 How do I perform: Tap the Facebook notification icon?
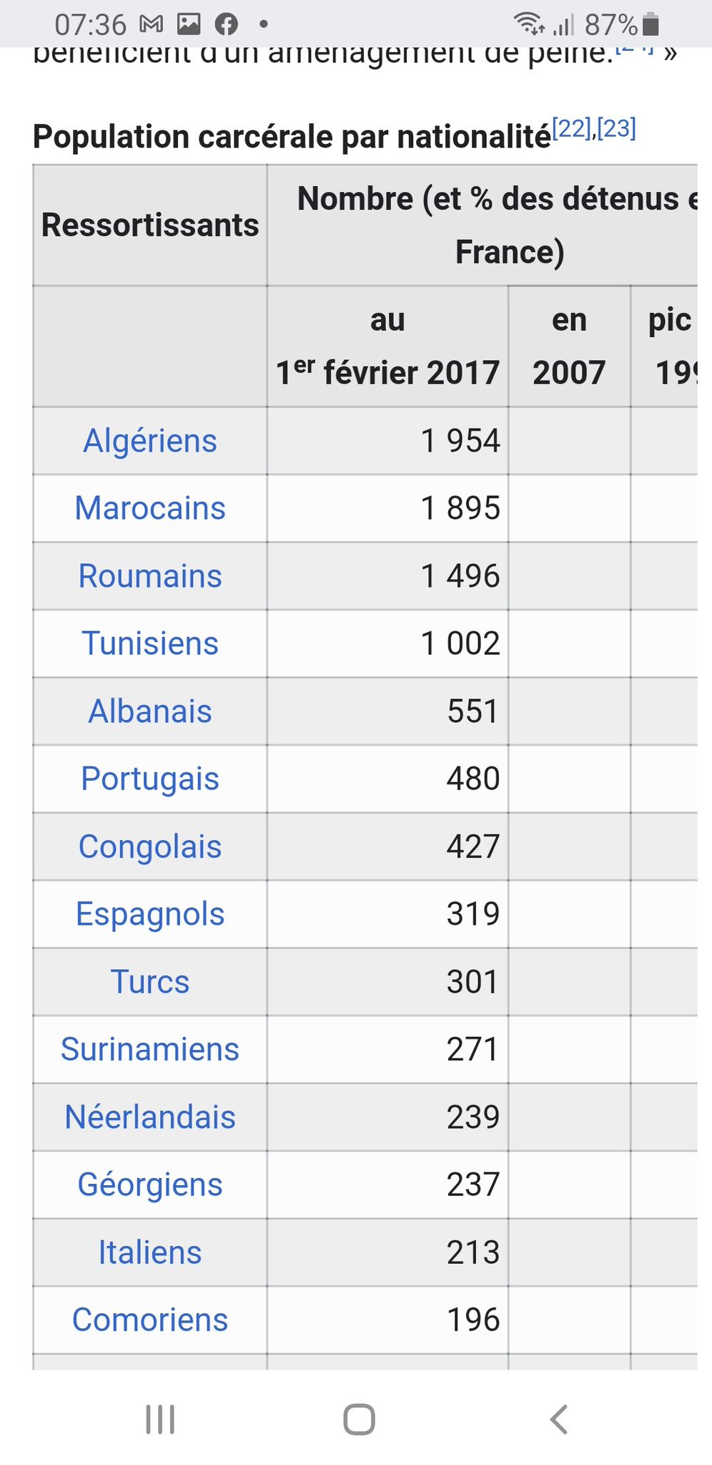click(227, 25)
